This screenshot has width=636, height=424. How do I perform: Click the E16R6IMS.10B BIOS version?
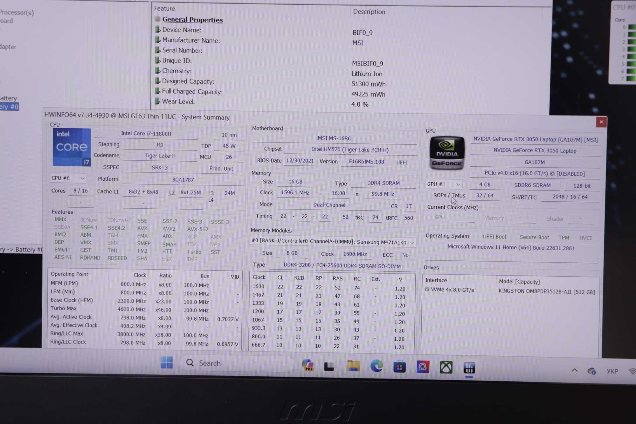pos(366,162)
